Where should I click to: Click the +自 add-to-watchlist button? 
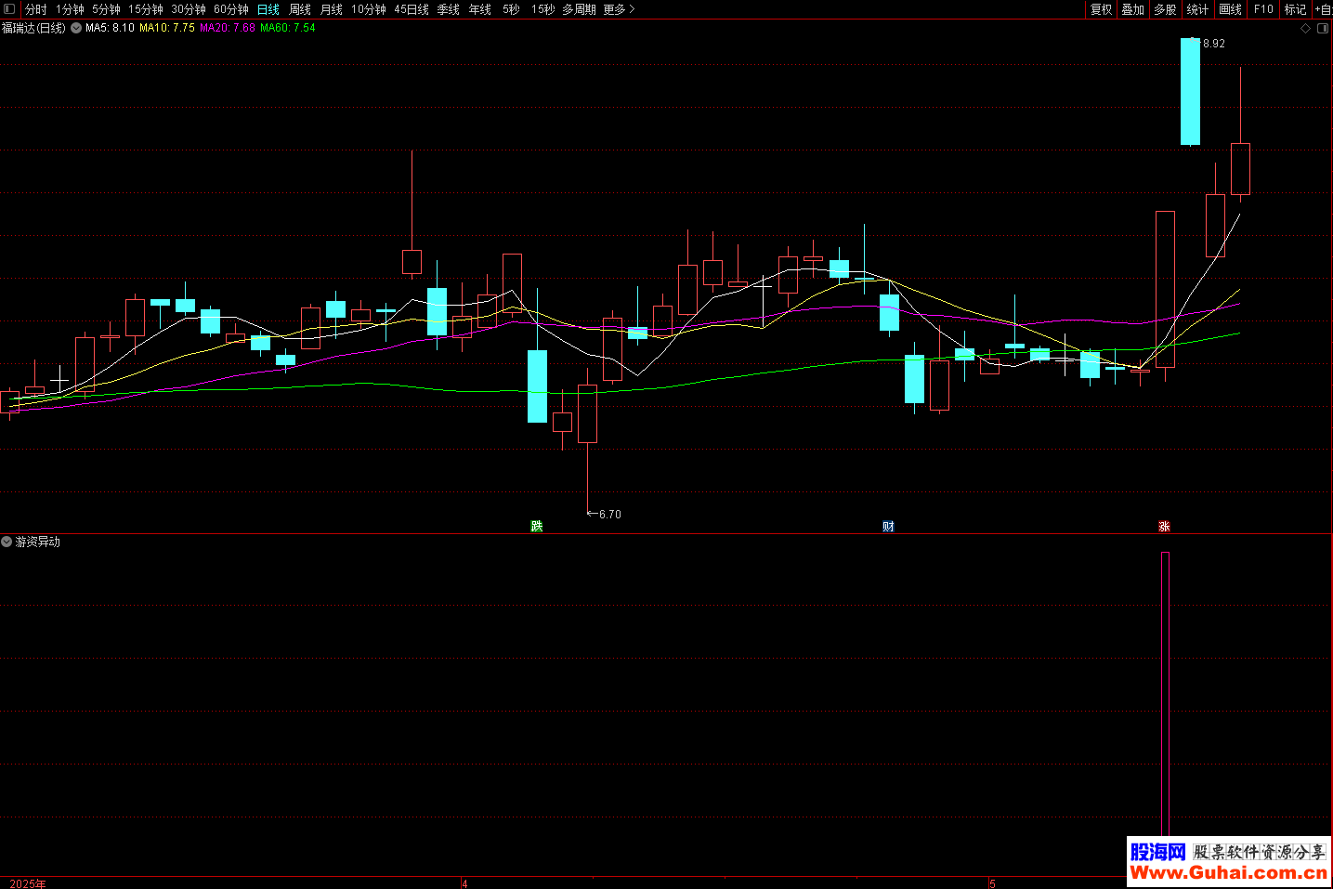pyautogui.click(x=1324, y=9)
